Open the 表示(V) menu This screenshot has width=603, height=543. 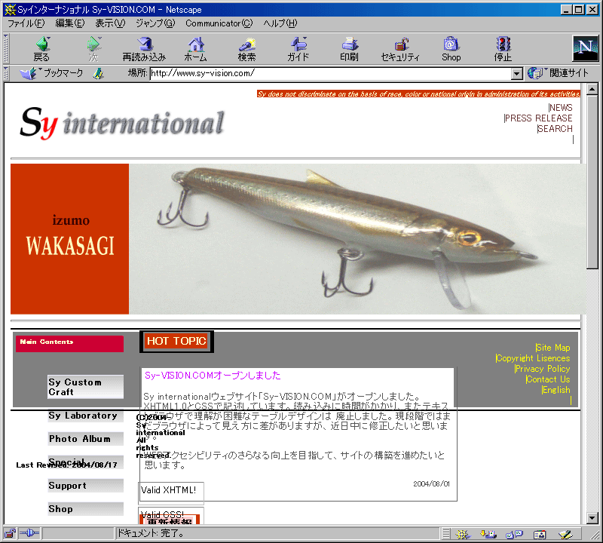[x=110, y=23]
